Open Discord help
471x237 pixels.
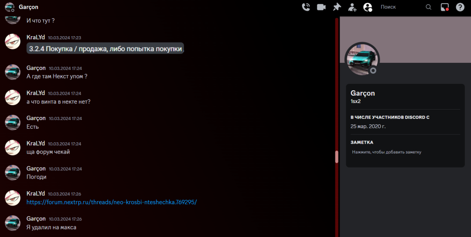[460, 7]
